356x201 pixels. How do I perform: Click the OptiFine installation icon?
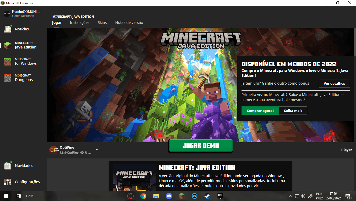click(54, 150)
